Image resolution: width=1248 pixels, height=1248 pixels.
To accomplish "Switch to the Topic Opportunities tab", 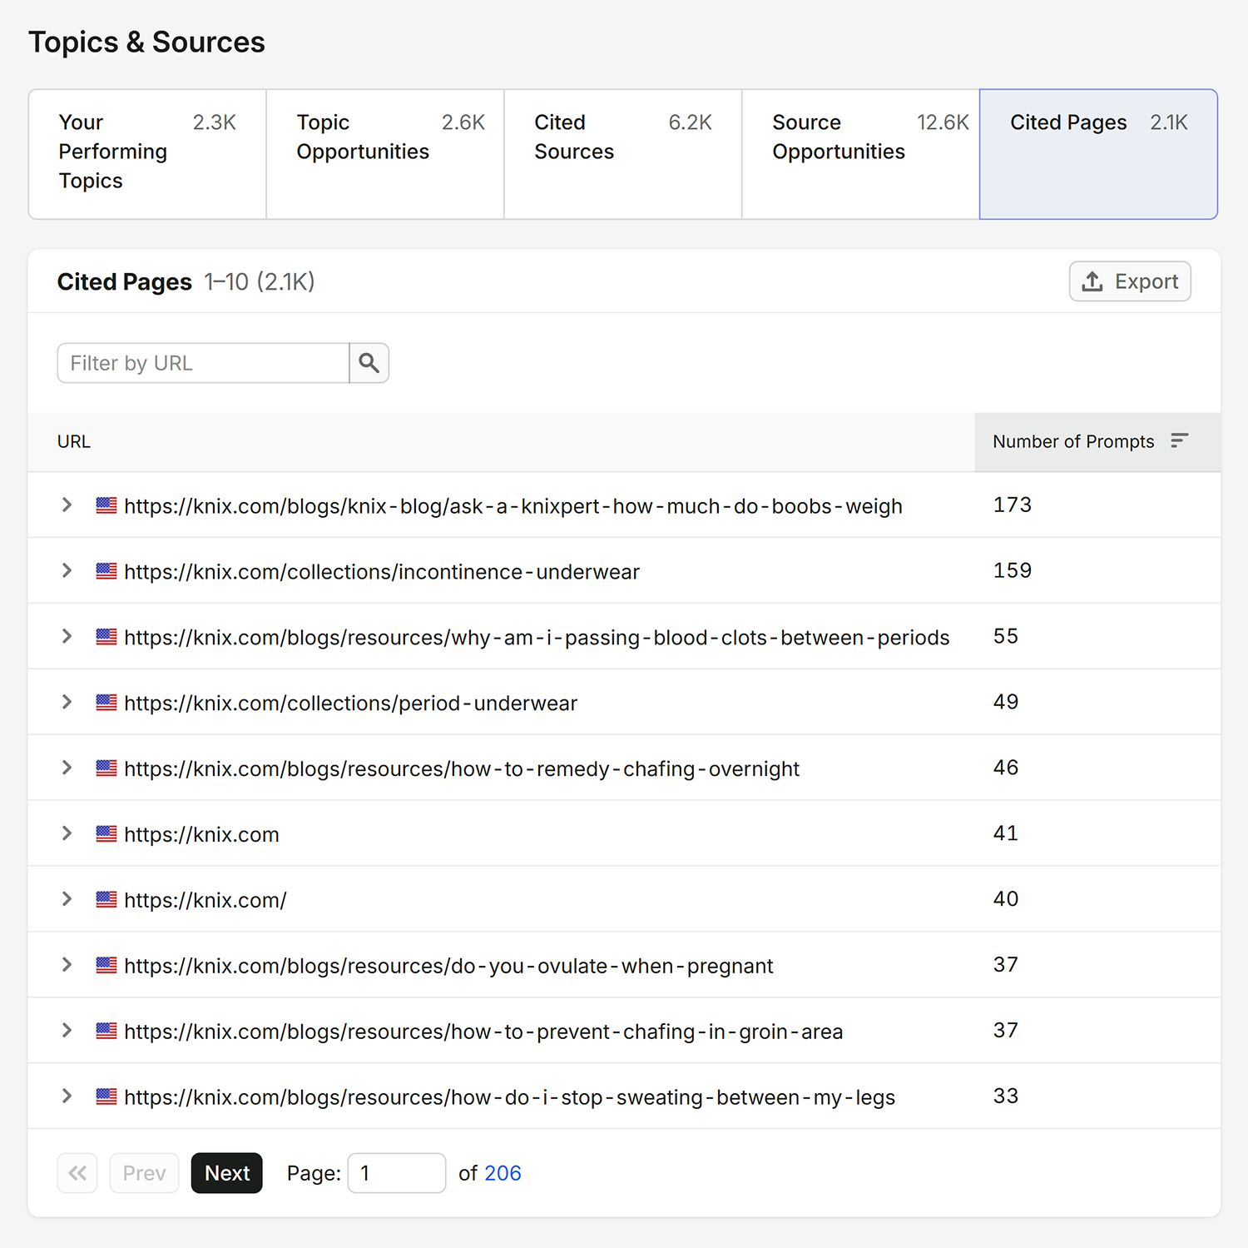I will 385,154.
